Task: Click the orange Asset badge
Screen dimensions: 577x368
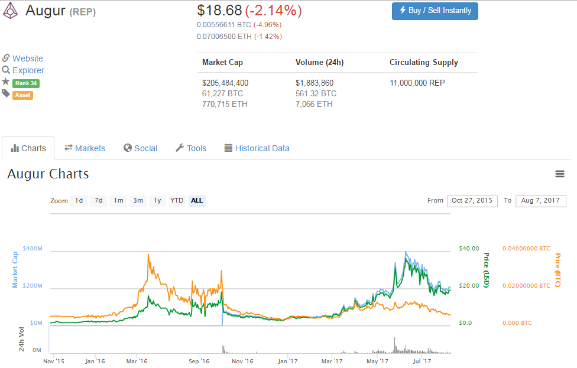Action: (23, 95)
